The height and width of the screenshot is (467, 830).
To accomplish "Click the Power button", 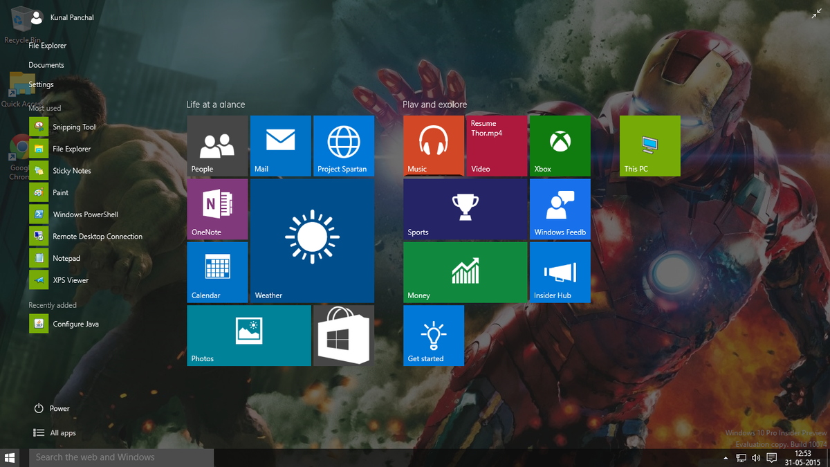I will (x=52, y=409).
